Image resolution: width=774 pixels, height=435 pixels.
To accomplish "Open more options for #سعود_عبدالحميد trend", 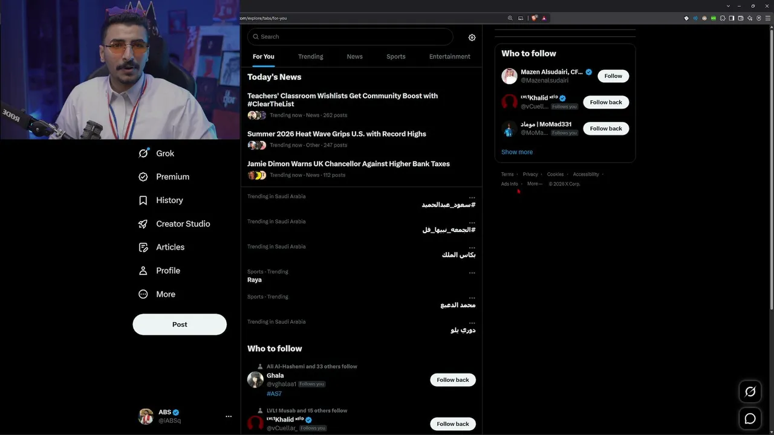I will click(x=472, y=198).
